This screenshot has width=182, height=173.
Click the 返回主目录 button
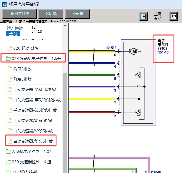coord(19,14)
